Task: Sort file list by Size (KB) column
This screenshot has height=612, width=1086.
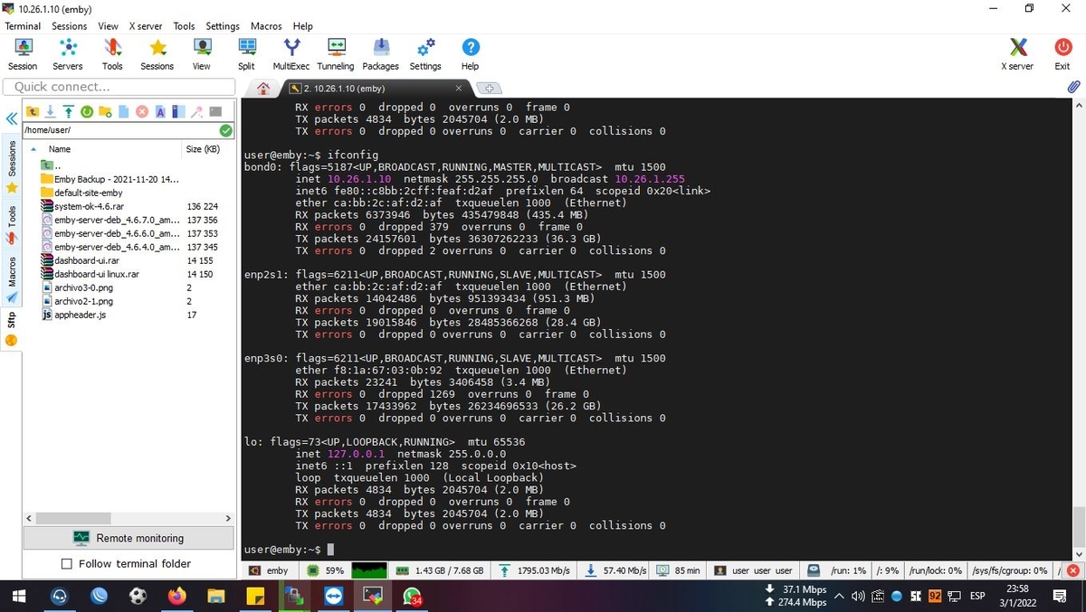Action: 203,149
